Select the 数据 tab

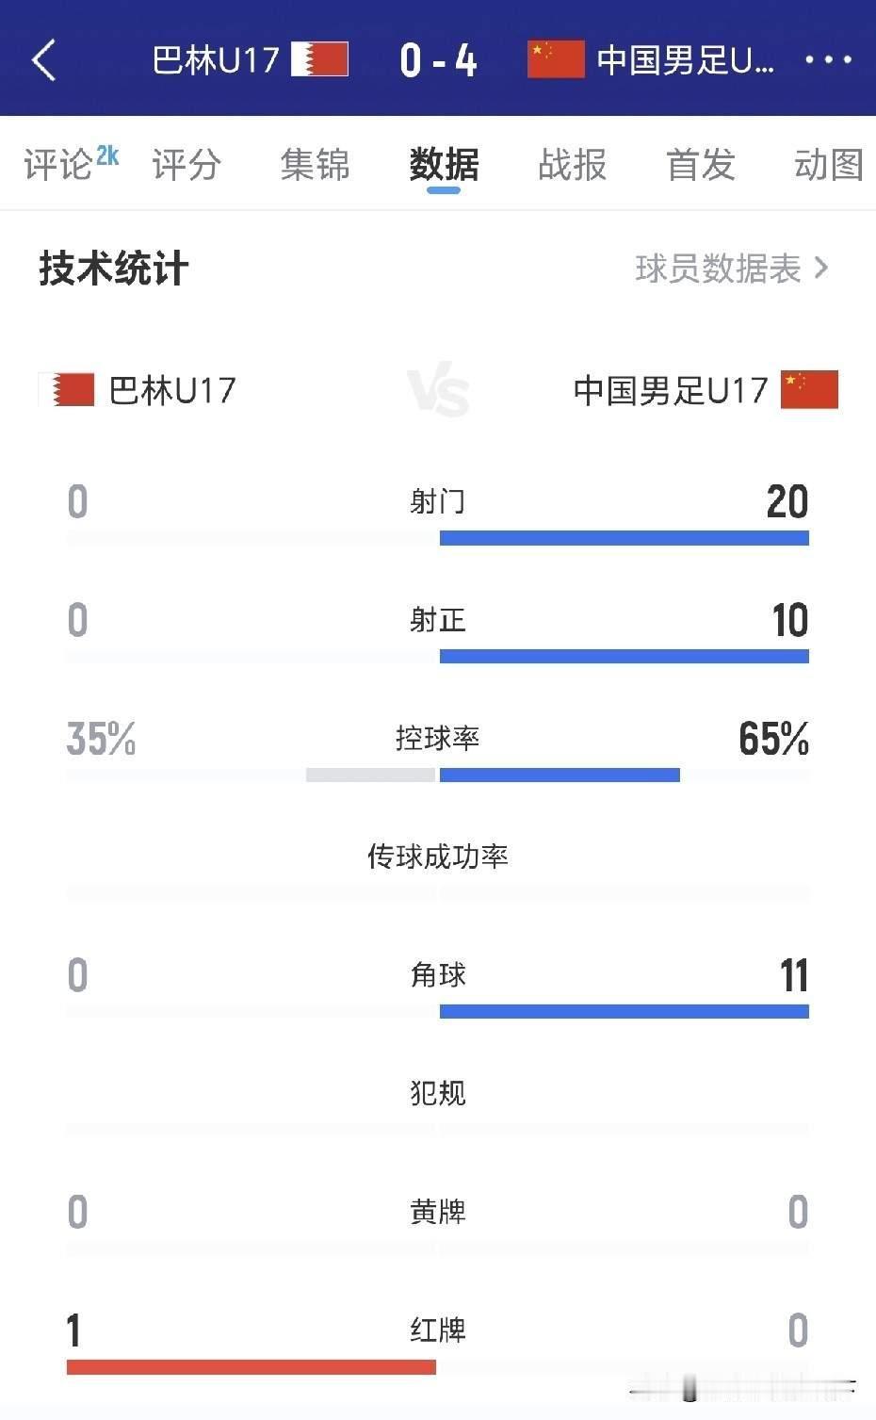pyautogui.click(x=444, y=164)
